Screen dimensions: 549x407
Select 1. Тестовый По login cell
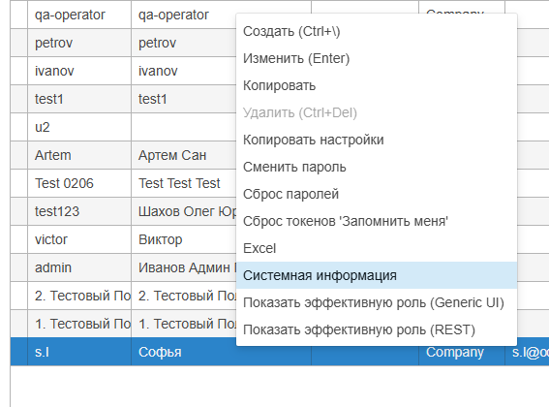coord(79,324)
